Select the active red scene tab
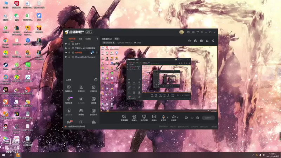Image resolution: width=281 pixels, height=158 pixels. point(72,39)
